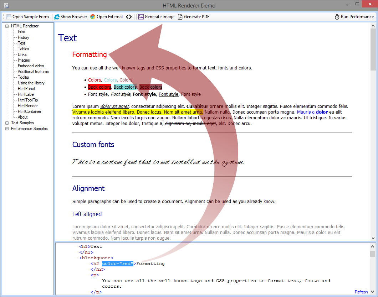Expand the Test Samples tree node
The height and width of the screenshot is (297, 378).
[7, 123]
